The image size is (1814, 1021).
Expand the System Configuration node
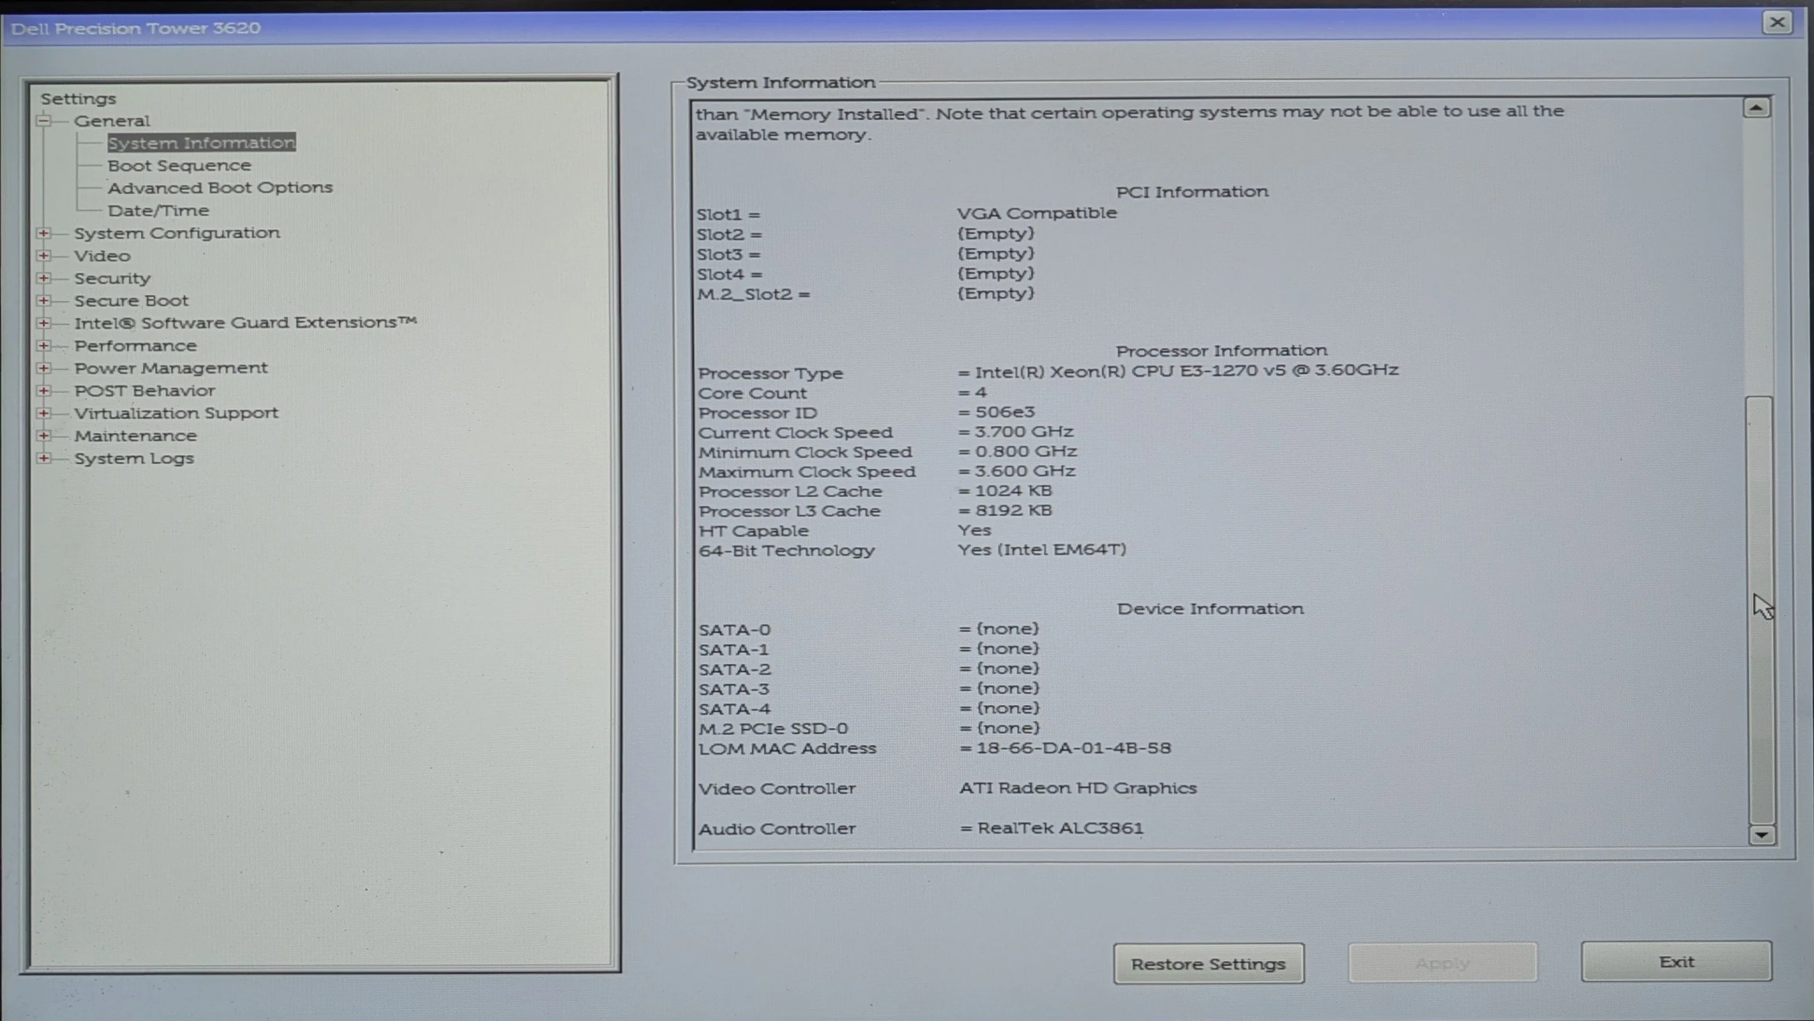(44, 233)
